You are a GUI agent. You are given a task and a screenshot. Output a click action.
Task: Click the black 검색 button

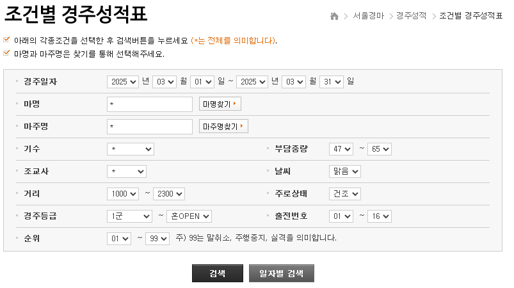(x=218, y=273)
